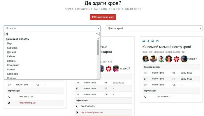Select 'Бар' from the city list
This screenshot has height=116, width=204.
pyautogui.click(x=9, y=43)
